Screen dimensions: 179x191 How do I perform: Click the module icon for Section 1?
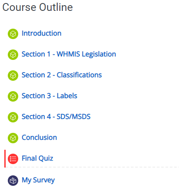pos(13,55)
